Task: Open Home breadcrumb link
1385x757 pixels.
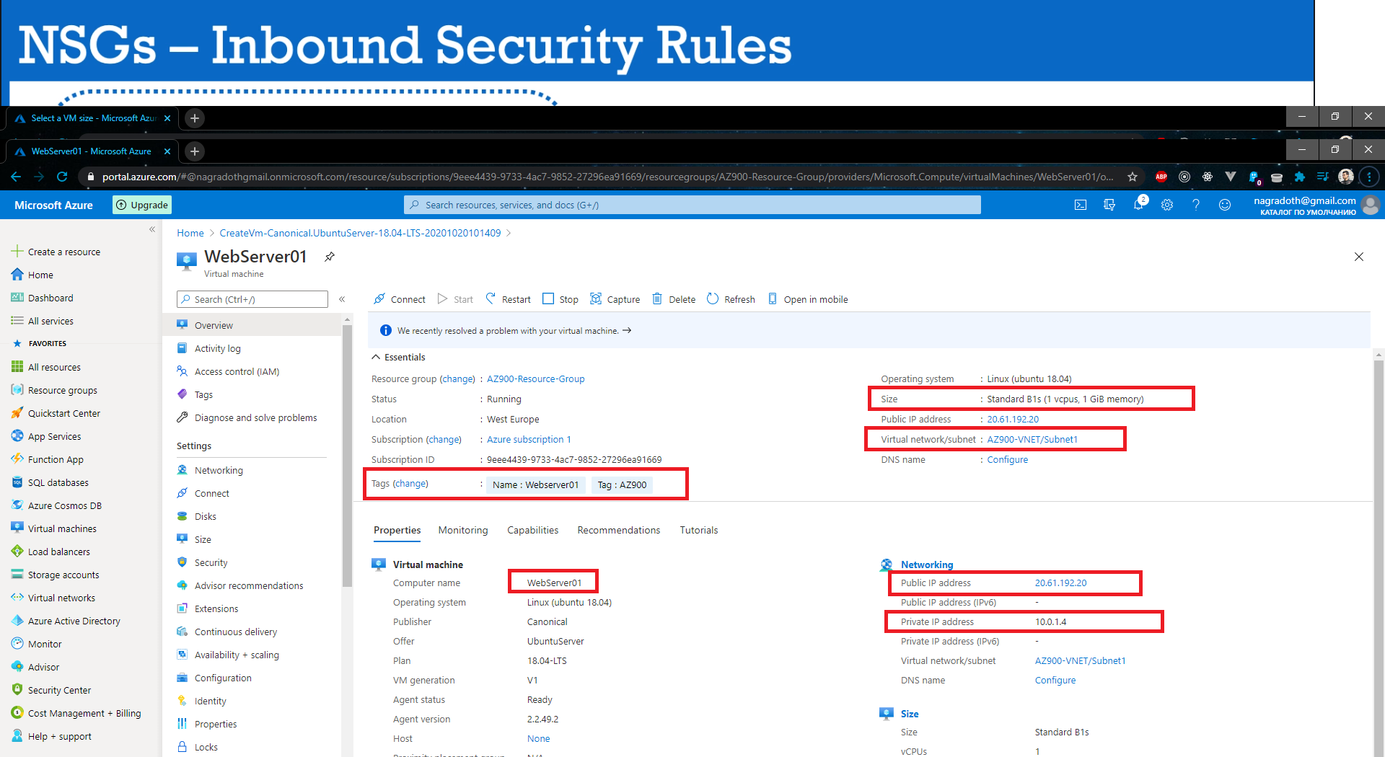Action: tap(190, 233)
